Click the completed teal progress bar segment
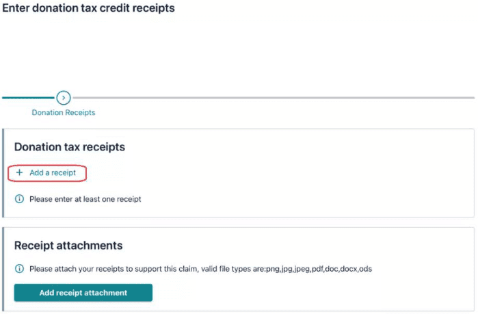 (27, 98)
